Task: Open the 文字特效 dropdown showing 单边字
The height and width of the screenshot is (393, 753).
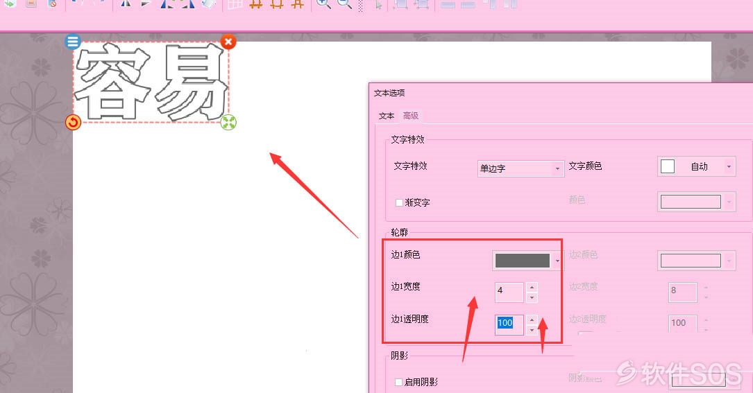Action: coord(521,168)
